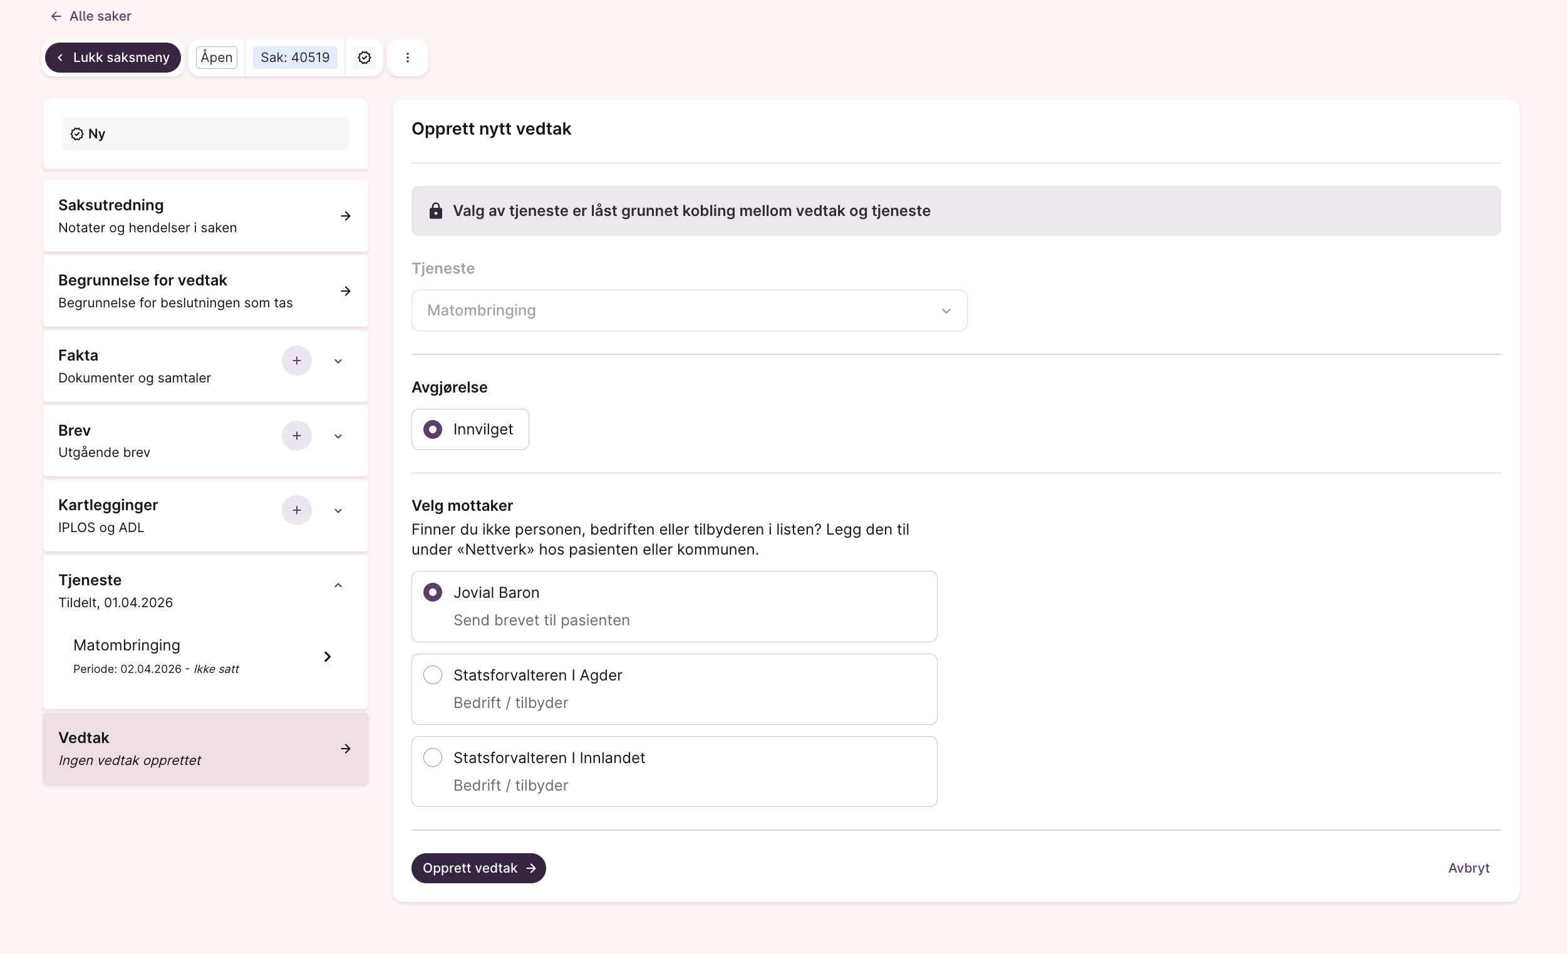Add a new Fakta document with plus icon

tap(296, 361)
